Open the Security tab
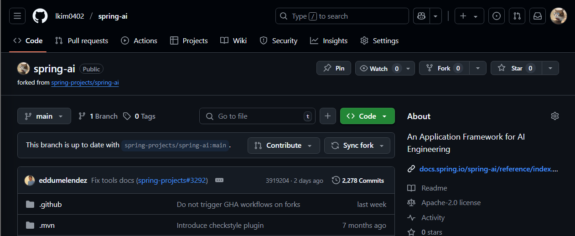The height and width of the screenshot is (236, 575). [279, 40]
